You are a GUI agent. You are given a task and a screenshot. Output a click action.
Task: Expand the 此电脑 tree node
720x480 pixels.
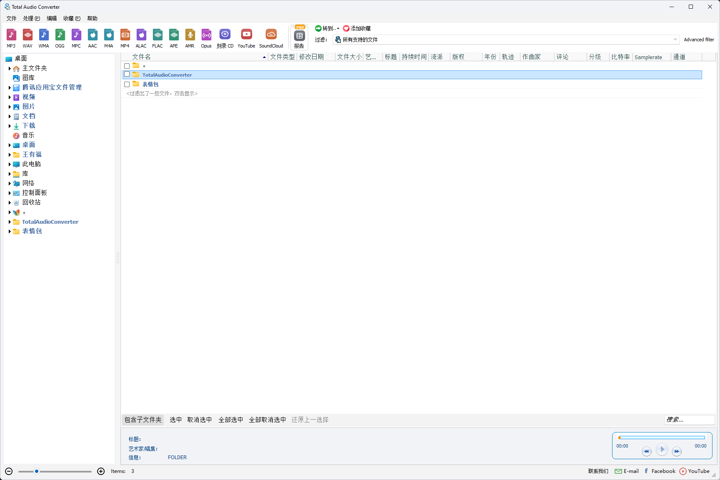[x=10, y=164]
